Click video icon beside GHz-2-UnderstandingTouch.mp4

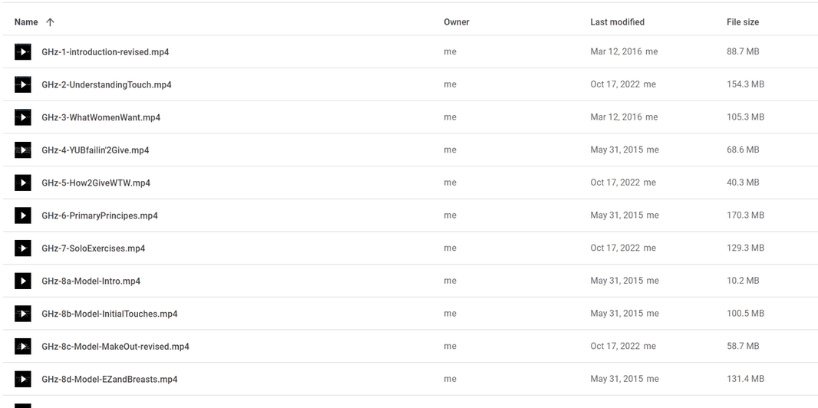[23, 84]
